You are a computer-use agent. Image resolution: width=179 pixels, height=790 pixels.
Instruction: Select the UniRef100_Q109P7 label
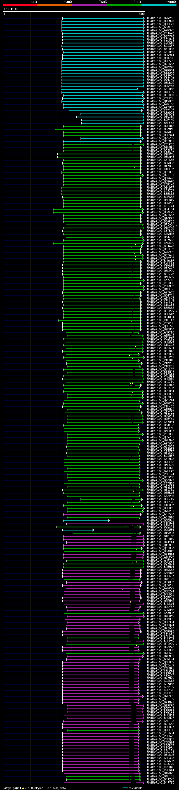[161, 187]
